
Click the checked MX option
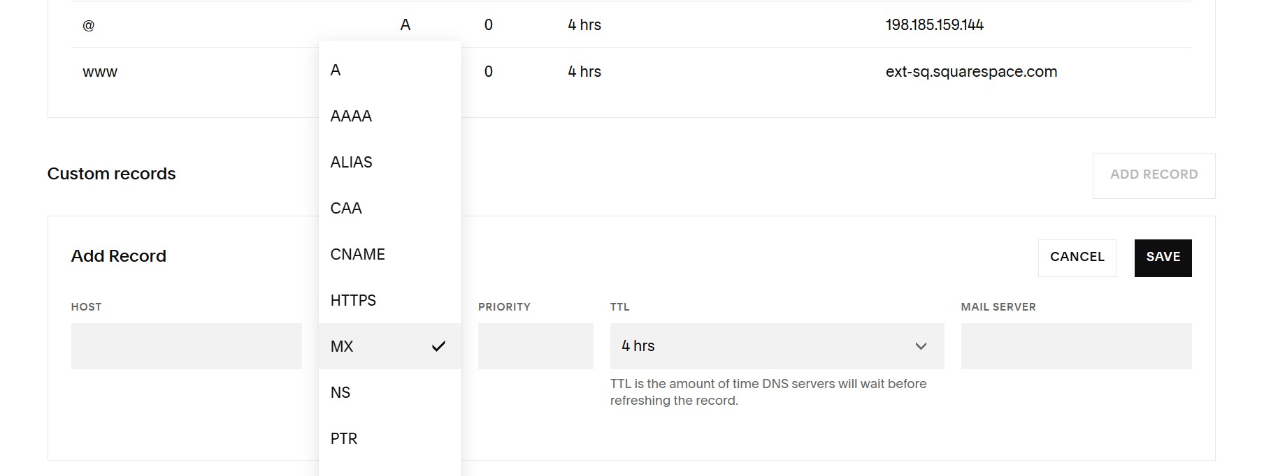[x=343, y=347]
